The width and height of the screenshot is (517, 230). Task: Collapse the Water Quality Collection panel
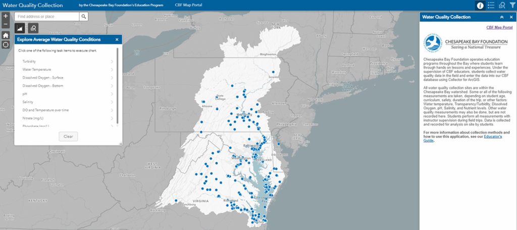click(502, 17)
